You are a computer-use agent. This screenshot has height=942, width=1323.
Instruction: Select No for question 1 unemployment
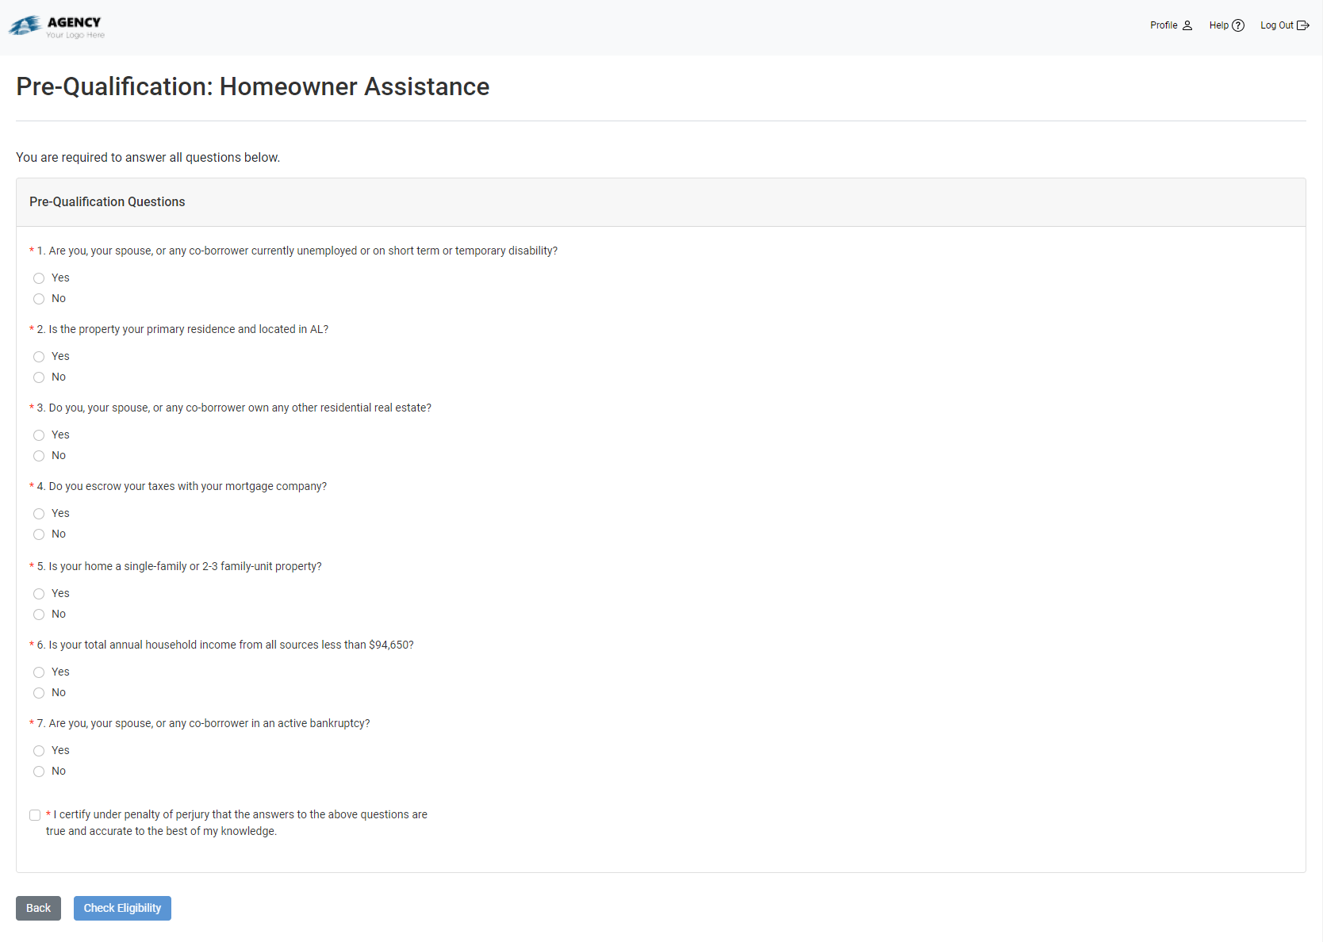coord(39,299)
